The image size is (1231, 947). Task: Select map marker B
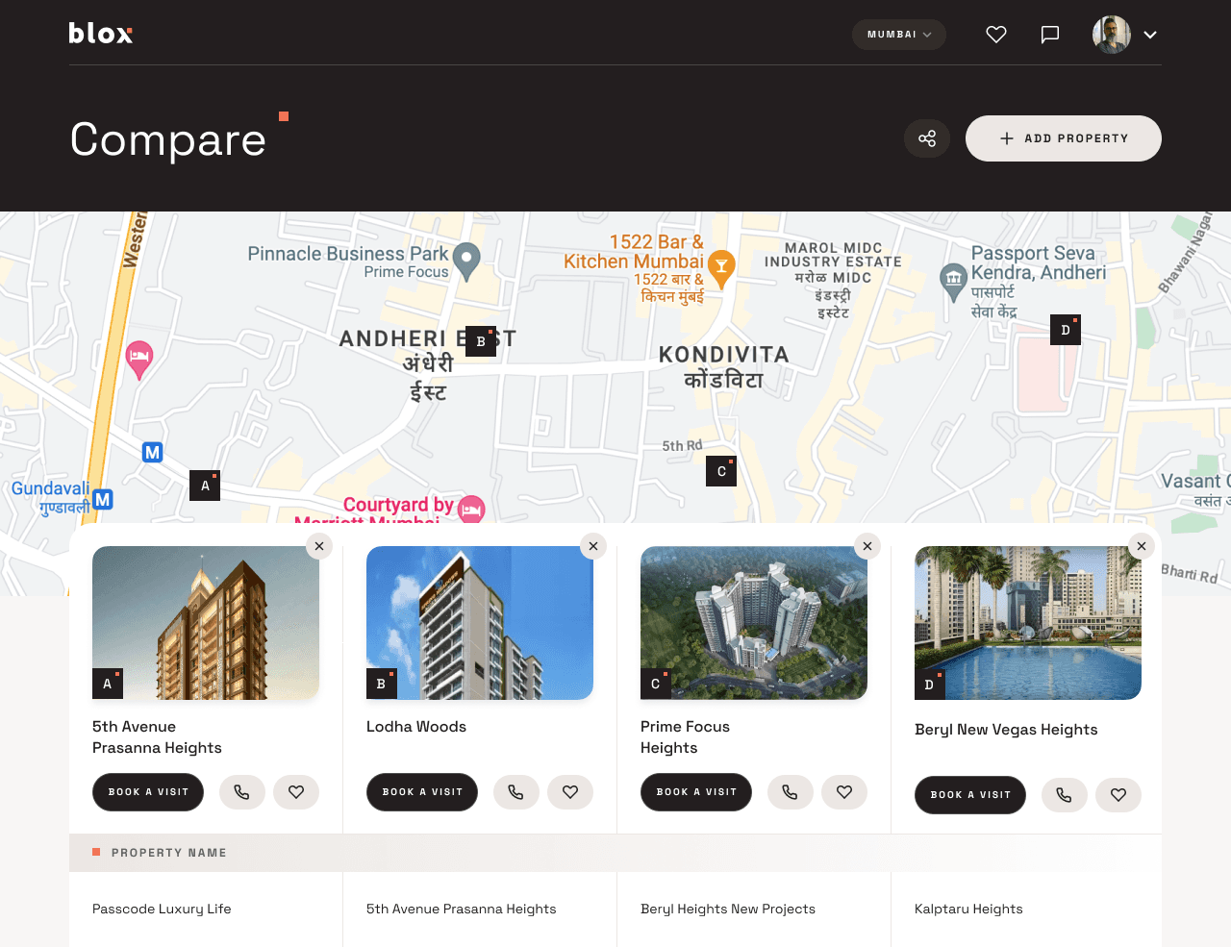(x=481, y=341)
